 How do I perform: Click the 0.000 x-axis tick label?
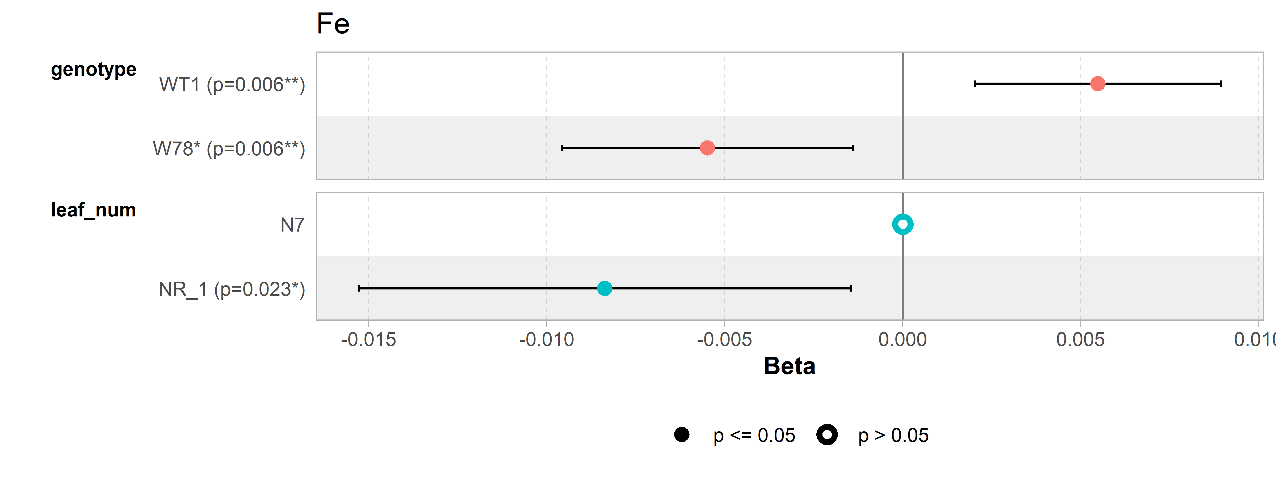(x=903, y=339)
